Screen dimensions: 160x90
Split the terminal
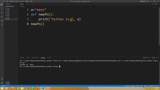point(152,58)
